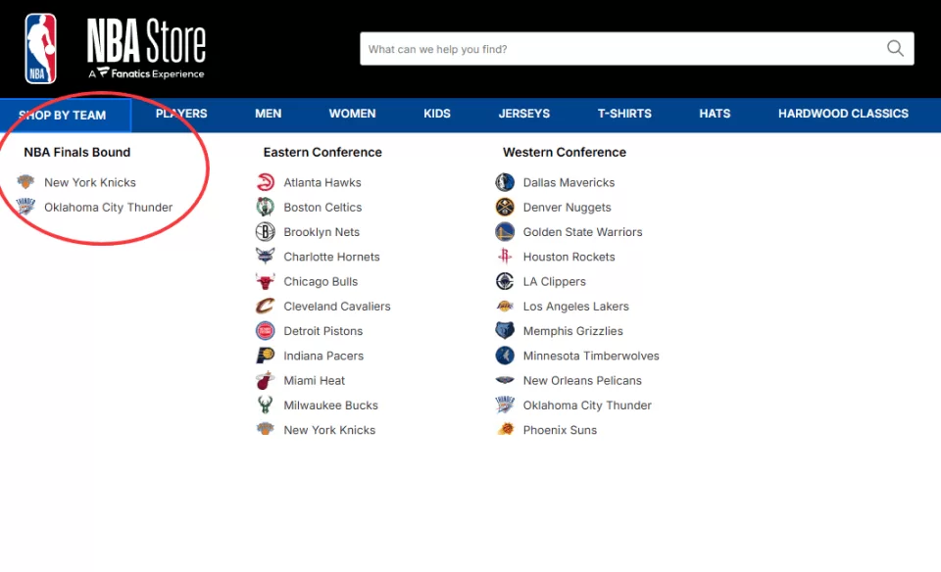This screenshot has width=941, height=572.
Task: Open the Hardwood Classics menu
Action: [x=843, y=114]
